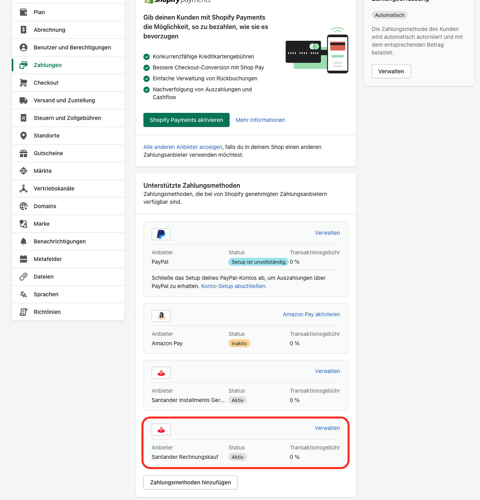
Task: Click the Unterstützte Zahlungsmethoden heading
Action: click(192, 185)
